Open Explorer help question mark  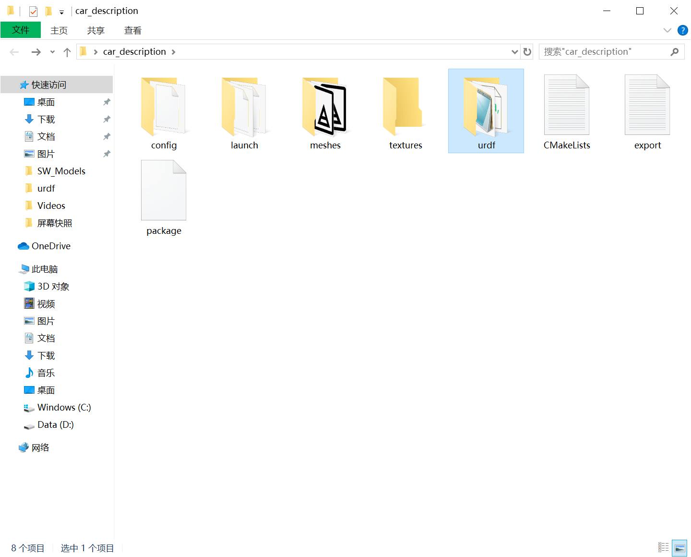[682, 30]
